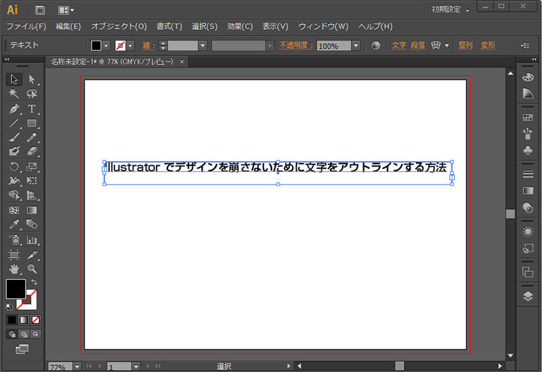This screenshot has width=542, height=372.
Task: Select the Type tool
Action: pos(32,109)
